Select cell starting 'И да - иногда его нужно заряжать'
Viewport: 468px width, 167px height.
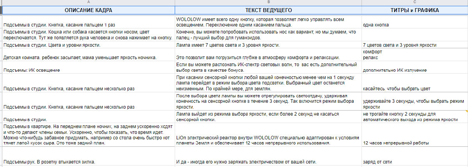click(268, 156)
